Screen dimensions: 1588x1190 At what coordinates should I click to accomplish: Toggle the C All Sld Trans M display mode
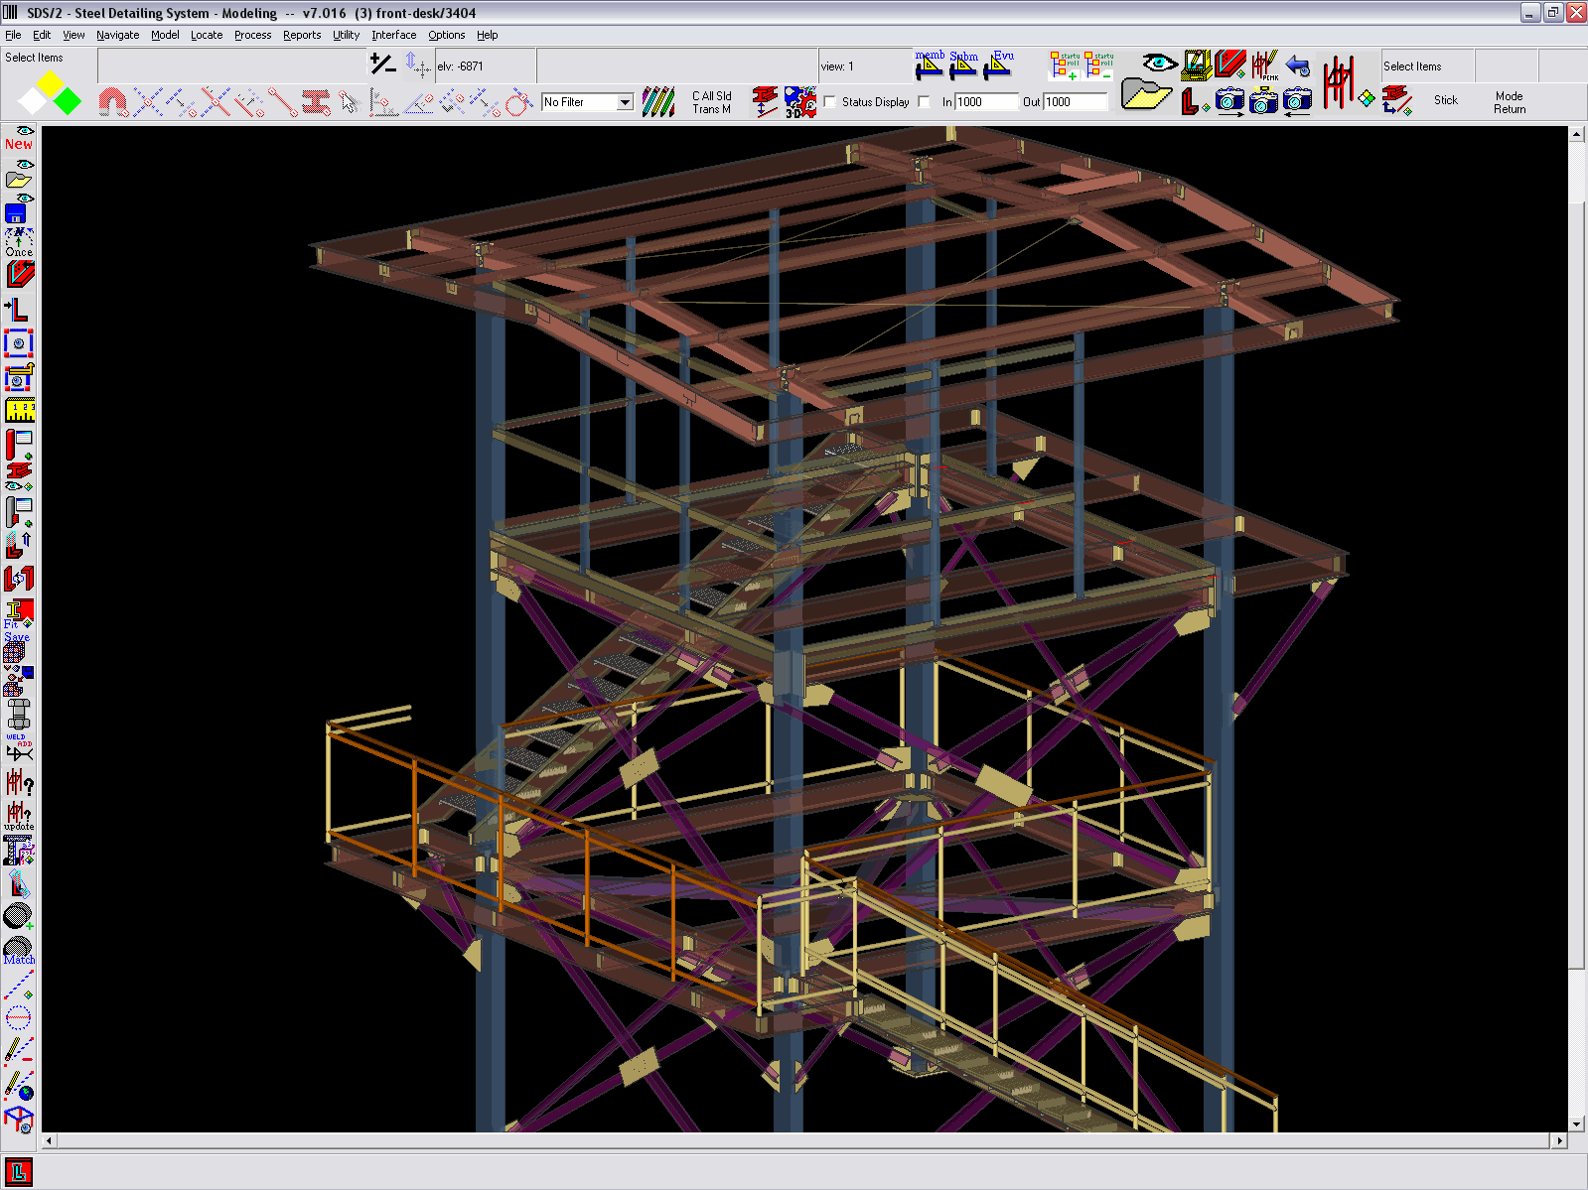pyautogui.click(x=711, y=102)
